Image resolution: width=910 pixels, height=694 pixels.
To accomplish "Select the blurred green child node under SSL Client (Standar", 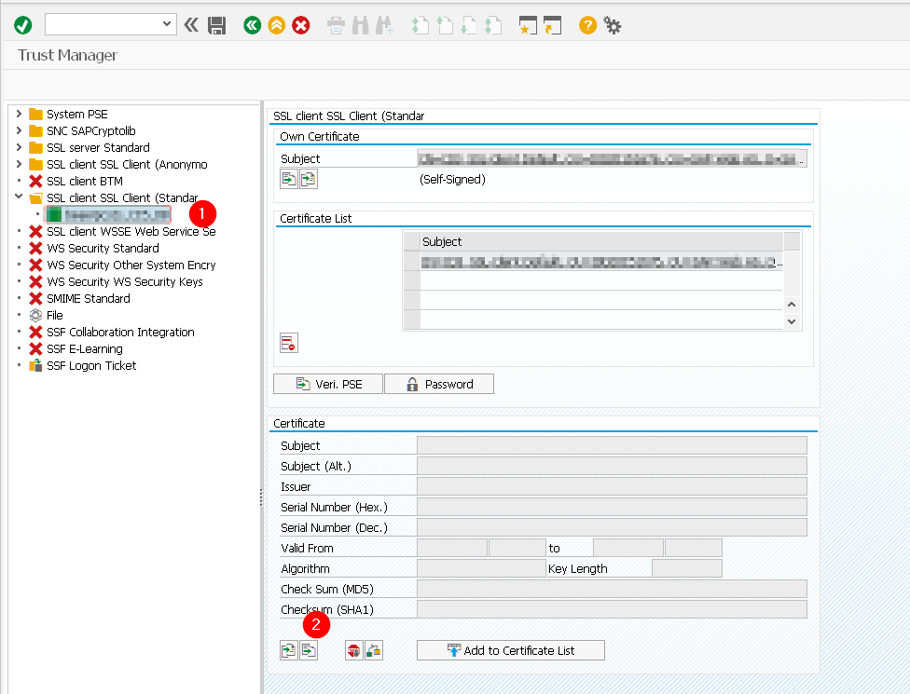I will 108,214.
